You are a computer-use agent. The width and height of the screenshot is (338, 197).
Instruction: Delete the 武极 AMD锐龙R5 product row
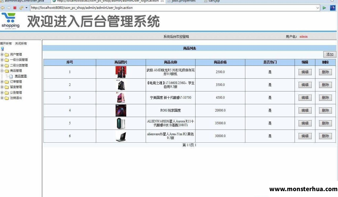(x=325, y=72)
